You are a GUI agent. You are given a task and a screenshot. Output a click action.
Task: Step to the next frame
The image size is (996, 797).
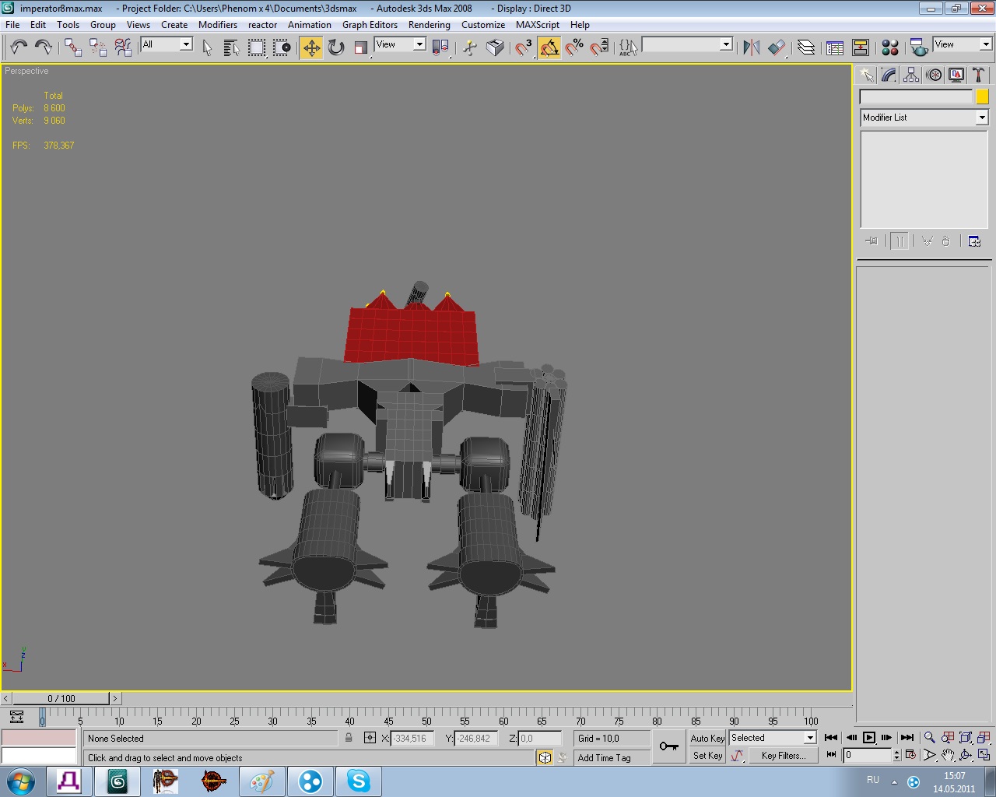(887, 738)
